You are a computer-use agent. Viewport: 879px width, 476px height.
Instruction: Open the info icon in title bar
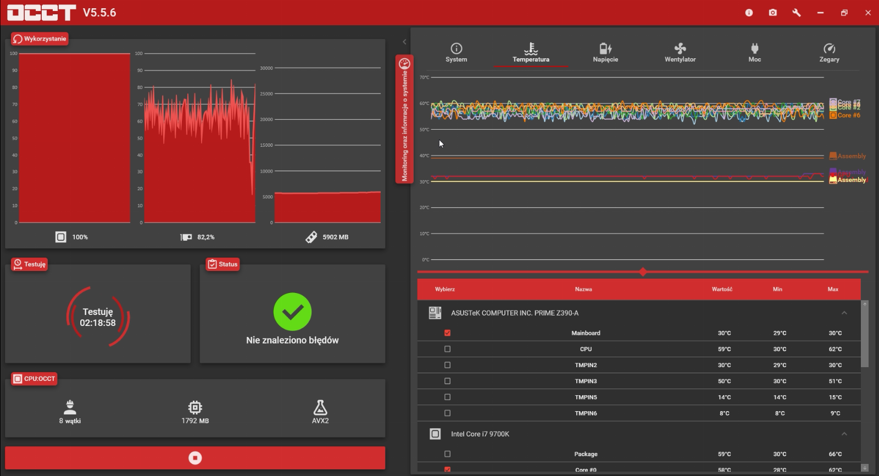click(749, 13)
